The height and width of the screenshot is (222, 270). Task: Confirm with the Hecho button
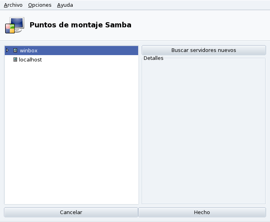[x=202, y=212]
